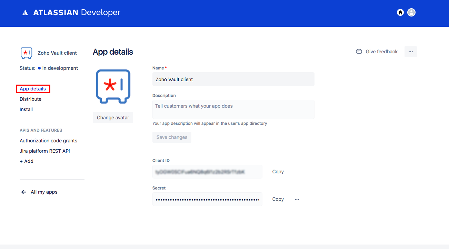Open Jira platform REST API

pos(45,151)
